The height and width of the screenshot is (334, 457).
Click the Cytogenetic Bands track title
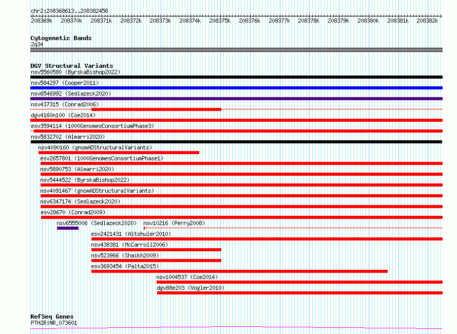pos(61,38)
